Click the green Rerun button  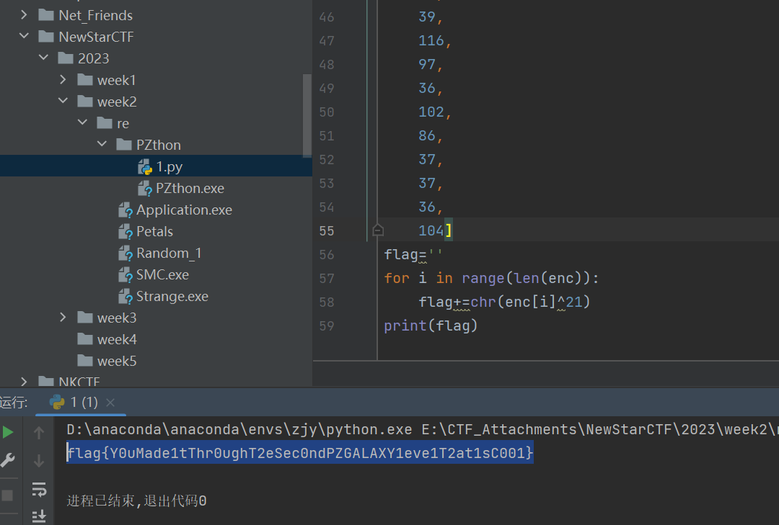8,432
